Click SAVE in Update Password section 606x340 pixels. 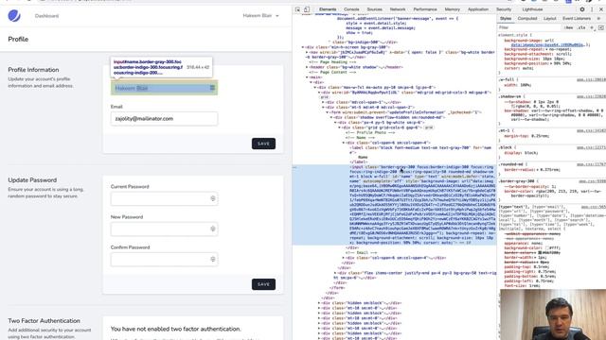(x=263, y=284)
